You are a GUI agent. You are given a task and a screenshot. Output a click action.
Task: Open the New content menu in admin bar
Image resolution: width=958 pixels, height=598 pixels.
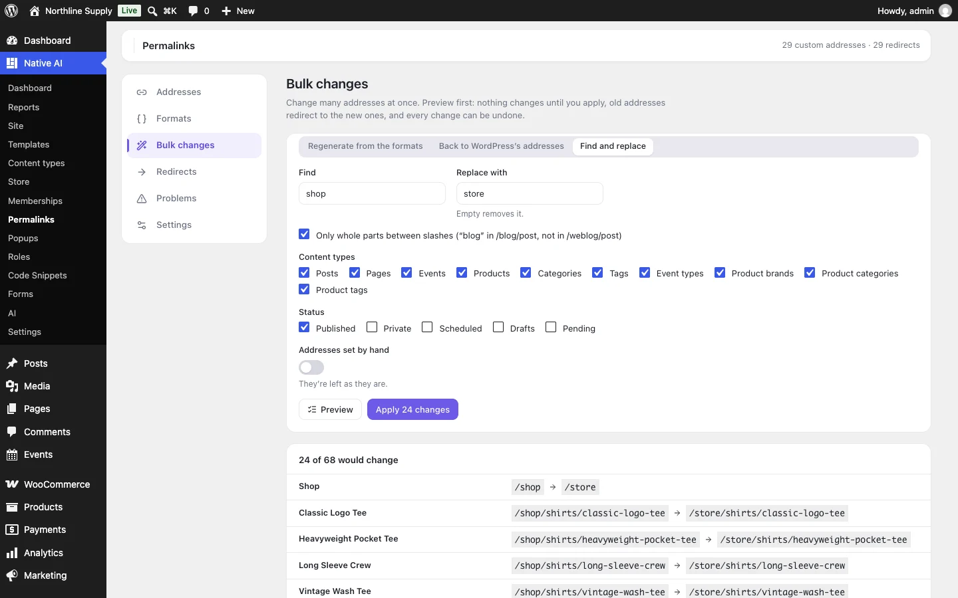[x=238, y=11]
